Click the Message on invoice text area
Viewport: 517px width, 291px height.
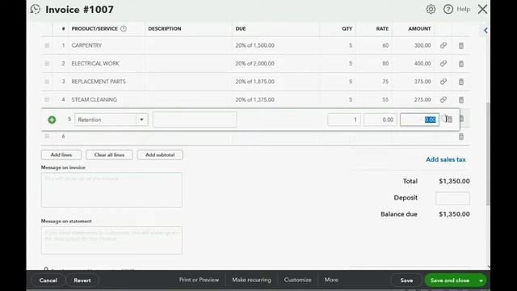point(111,190)
